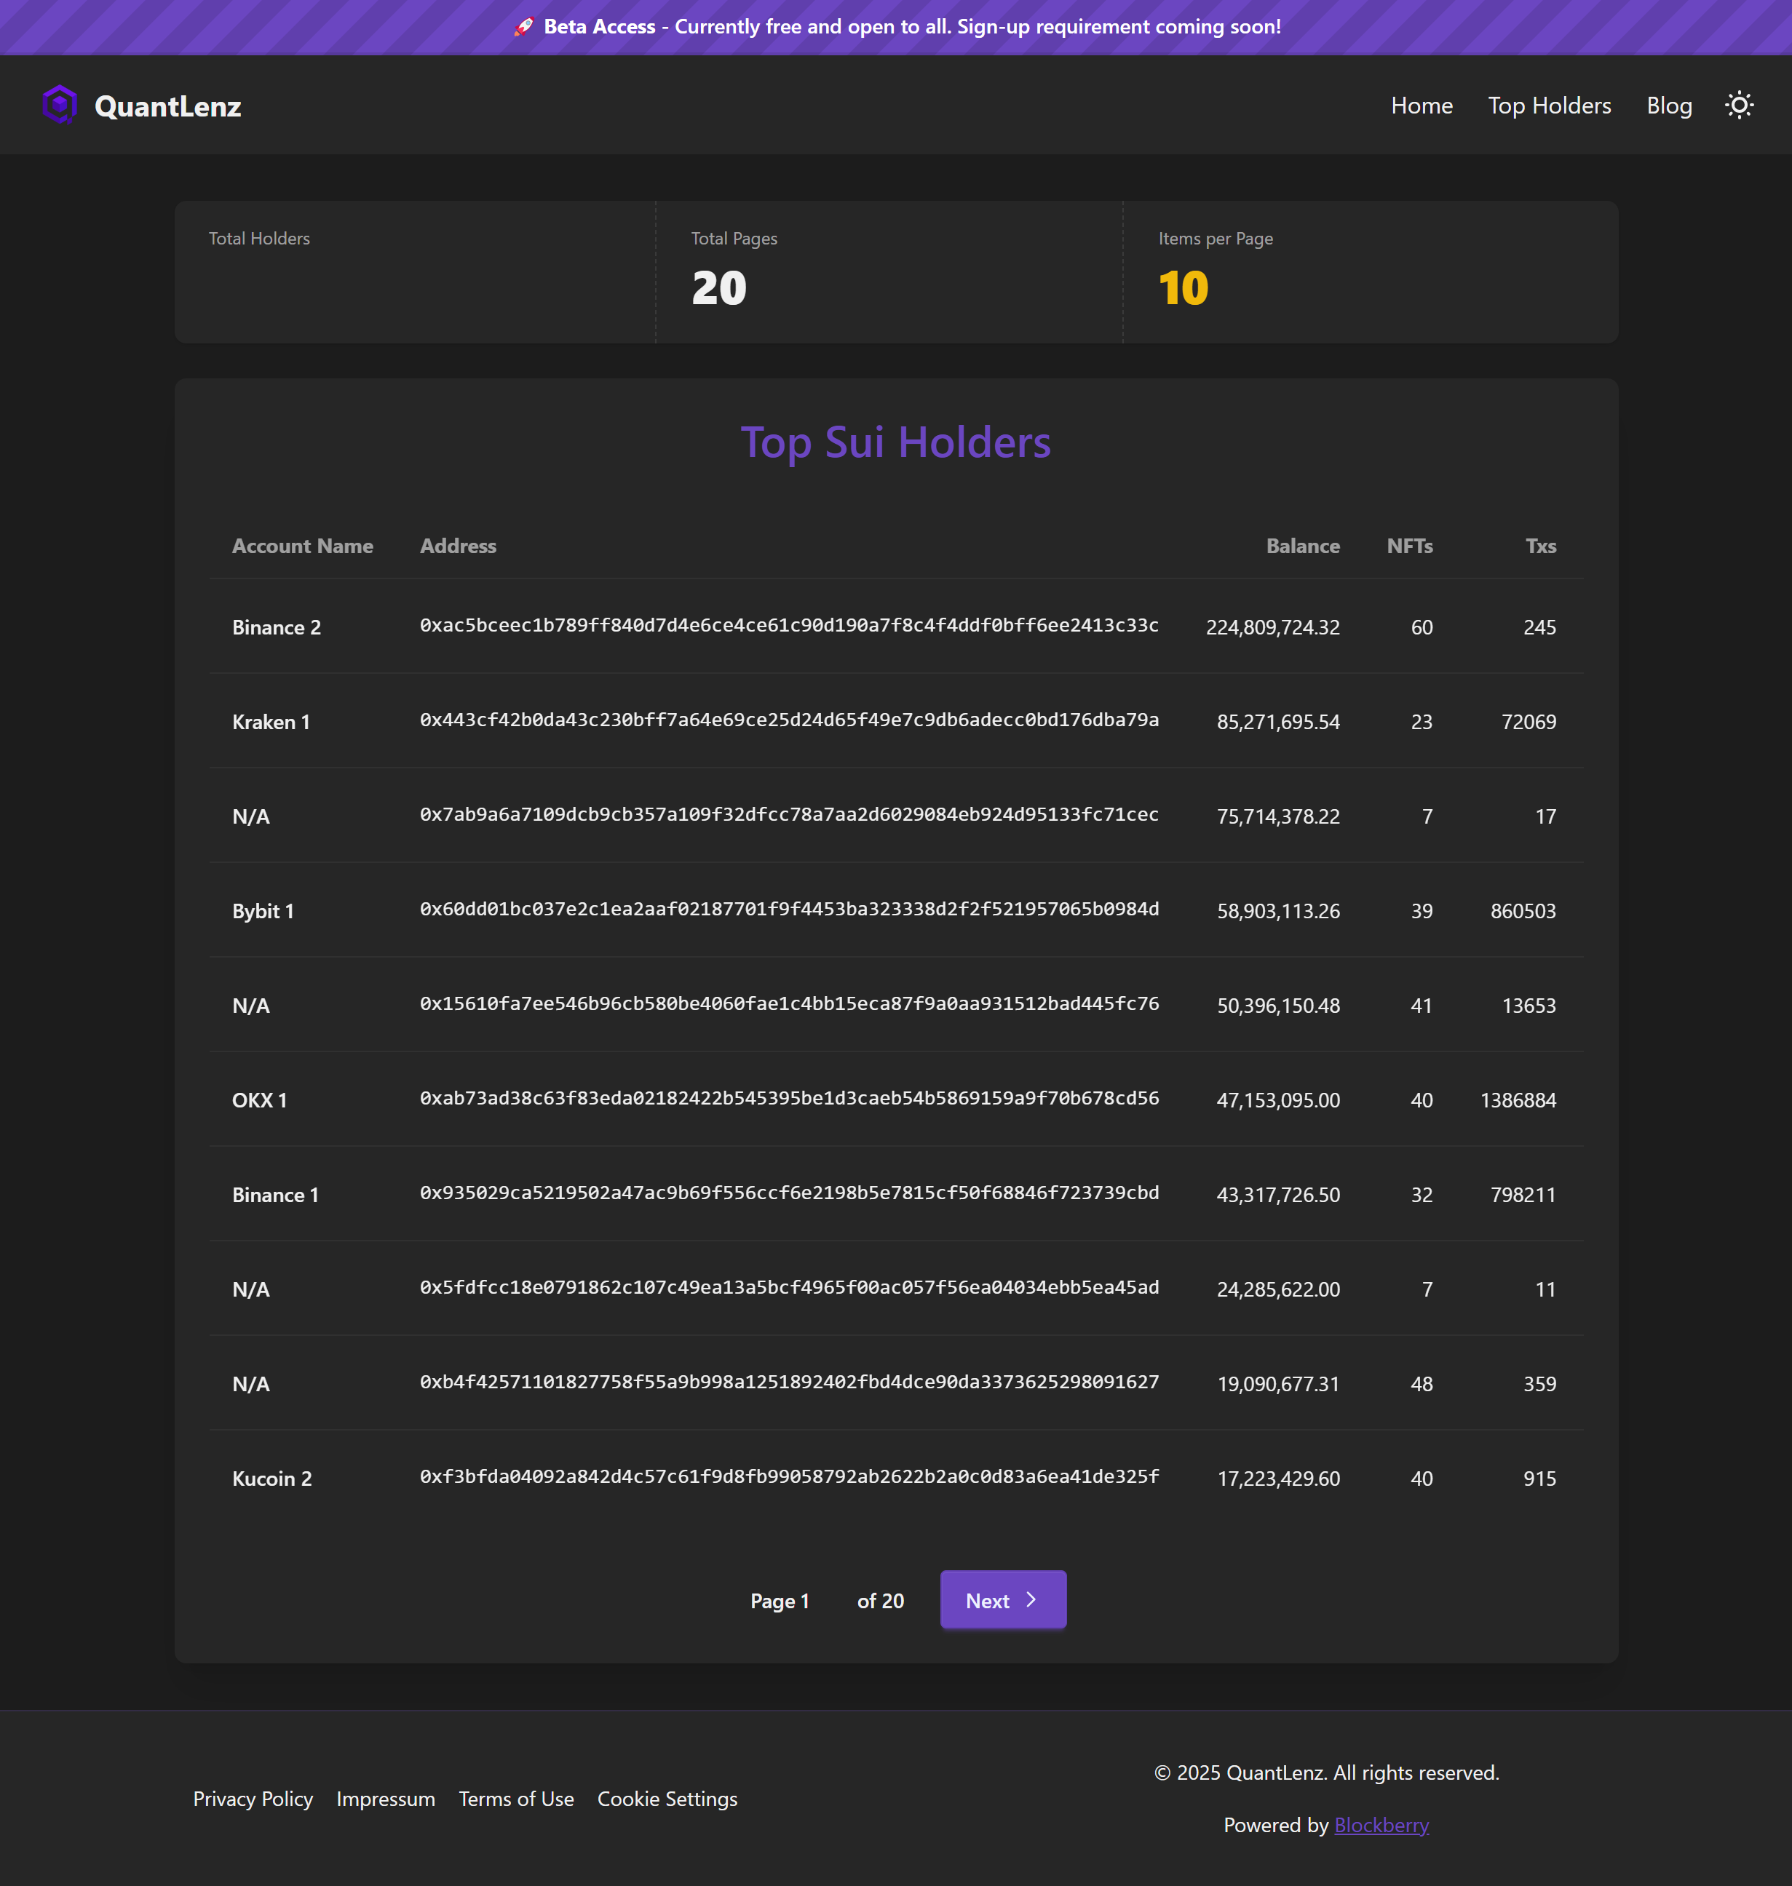Click the Address column header
This screenshot has height=1886, width=1792.
click(459, 546)
